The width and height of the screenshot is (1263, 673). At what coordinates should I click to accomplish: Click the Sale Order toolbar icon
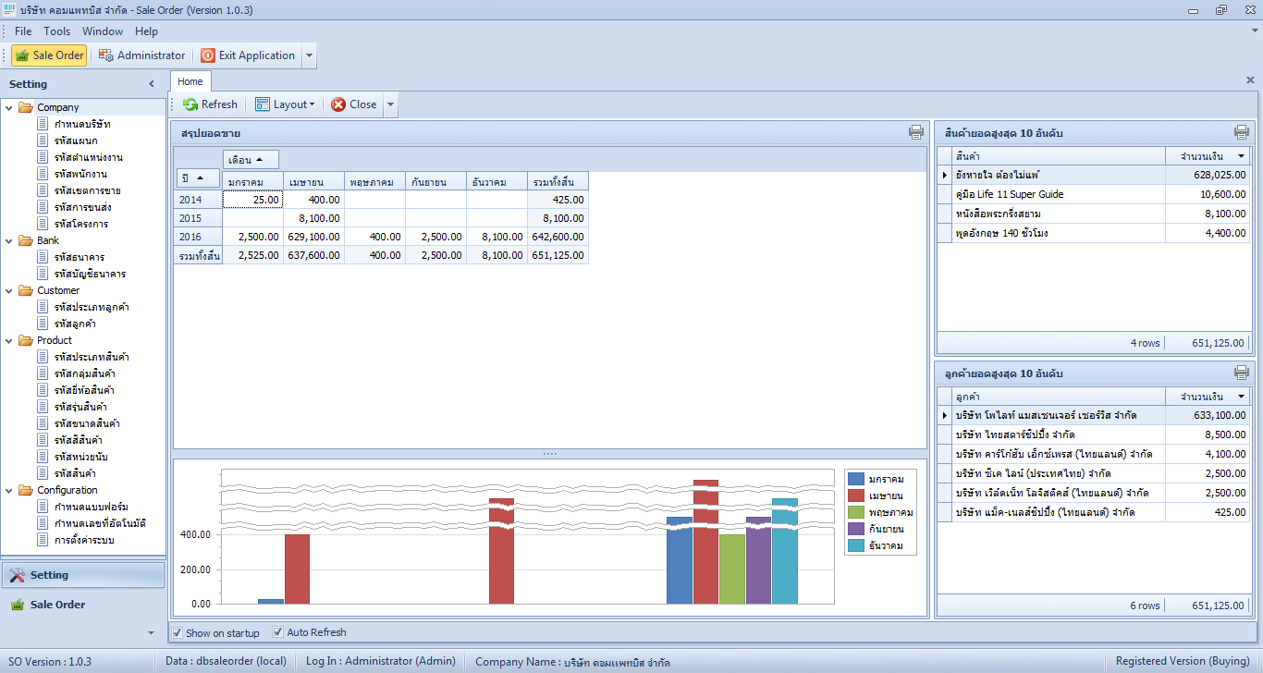[22, 55]
